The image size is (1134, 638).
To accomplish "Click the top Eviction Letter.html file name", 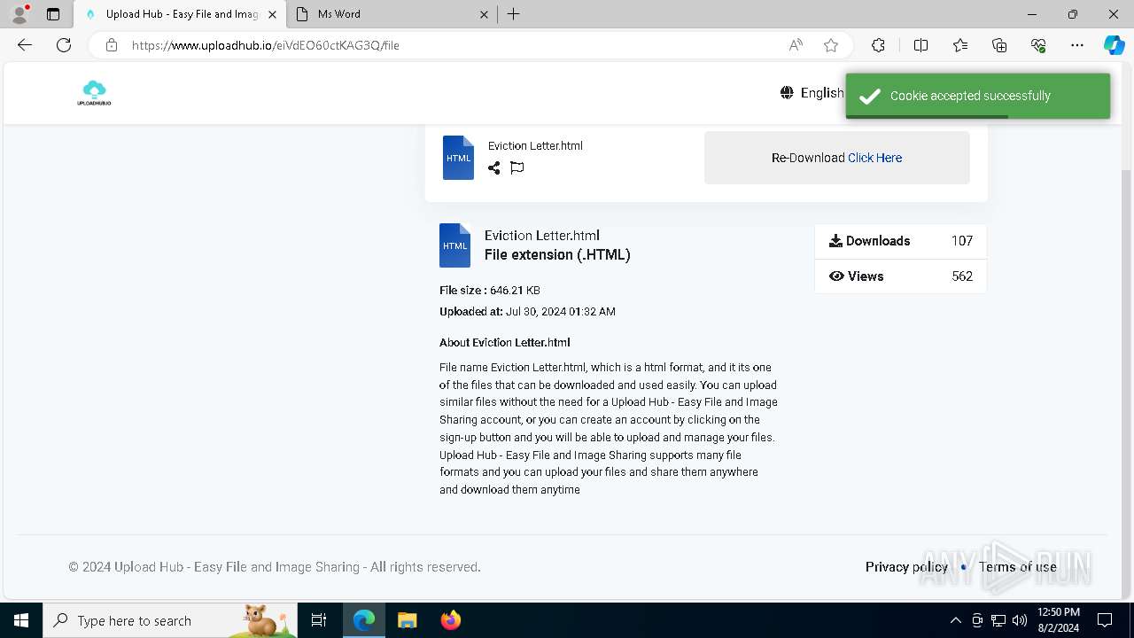I will (x=535, y=145).
